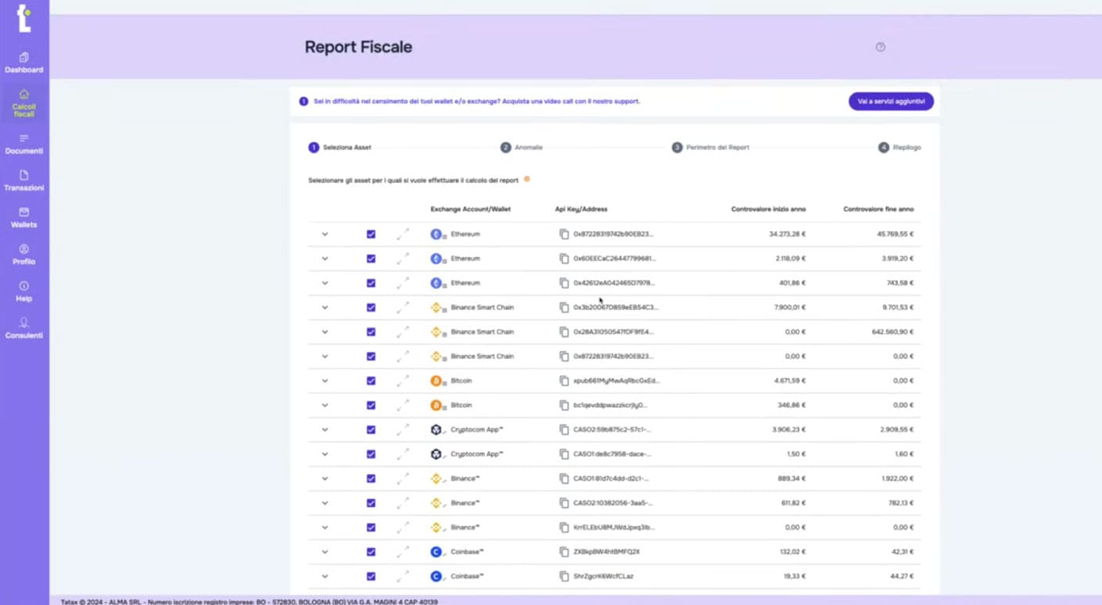
Task: Open Calcoli fiscali in sidebar
Action: 24,103
